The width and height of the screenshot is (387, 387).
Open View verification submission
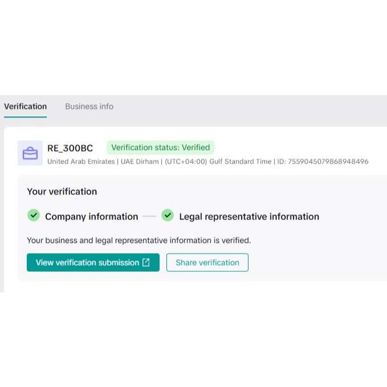click(88, 263)
